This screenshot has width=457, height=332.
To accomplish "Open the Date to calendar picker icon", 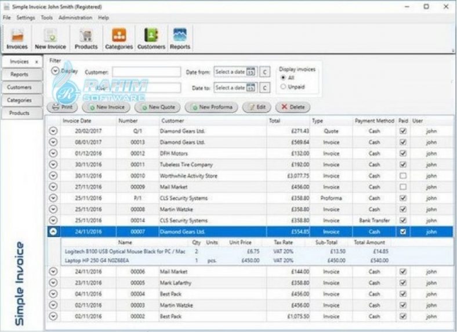I will (251, 88).
